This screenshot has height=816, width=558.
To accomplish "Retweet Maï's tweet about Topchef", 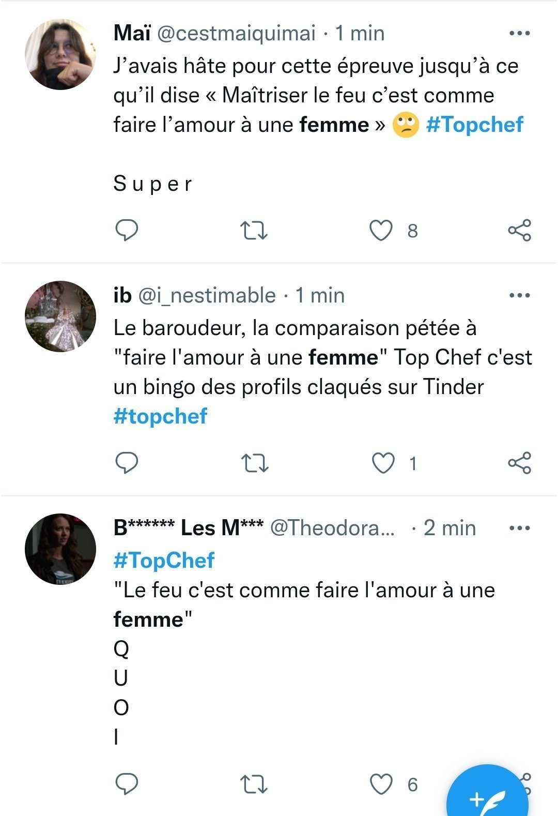I will (254, 231).
